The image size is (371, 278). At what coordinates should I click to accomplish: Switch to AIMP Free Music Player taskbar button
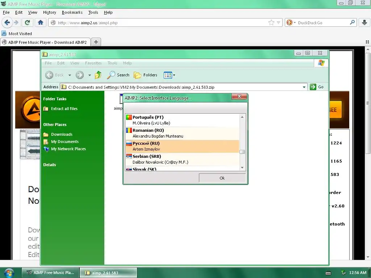(50, 273)
